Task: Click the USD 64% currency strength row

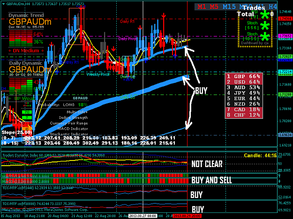Action: point(244,82)
